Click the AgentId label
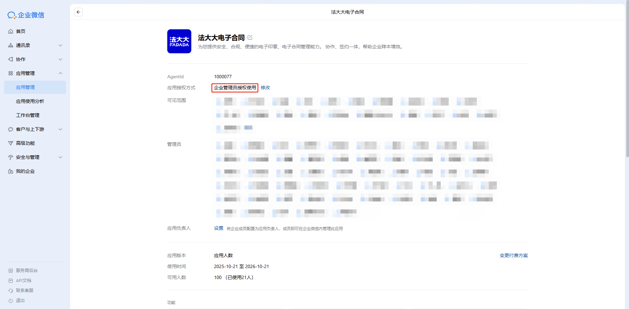This screenshot has height=309, width=629. [175, 77]
